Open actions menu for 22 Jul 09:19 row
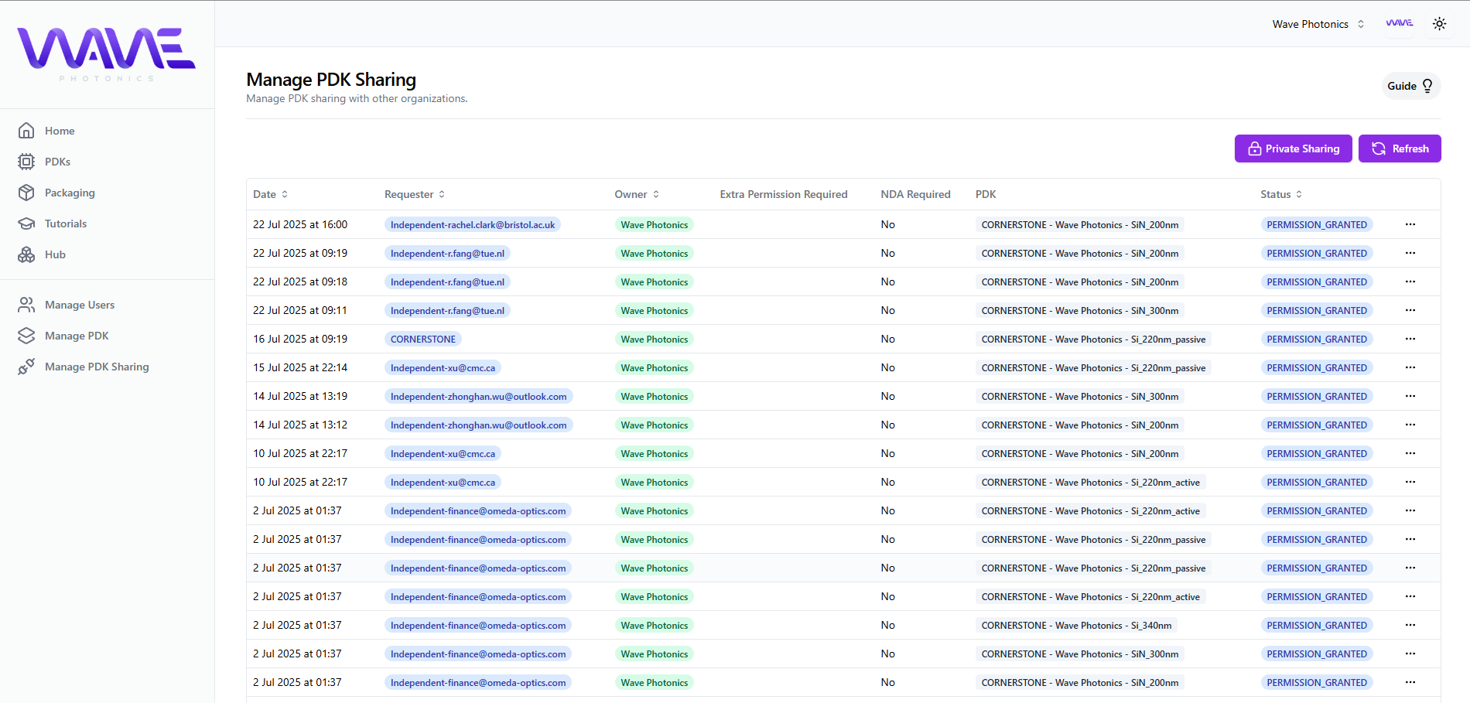Screen dimensions: 1470x703 [x=1410, y=253]
